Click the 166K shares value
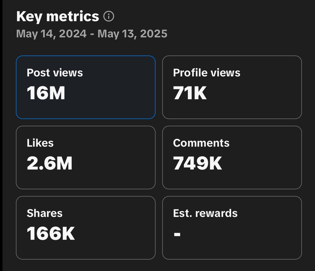The height and width of the screenshot is (271, 315). tap(51, 233)
